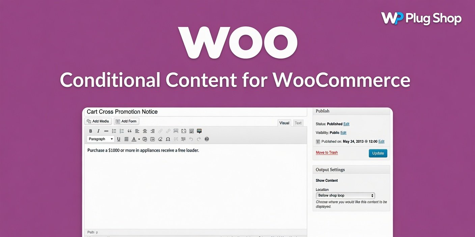Click the indent icon

pyautogui.click(x=183, y=139)
